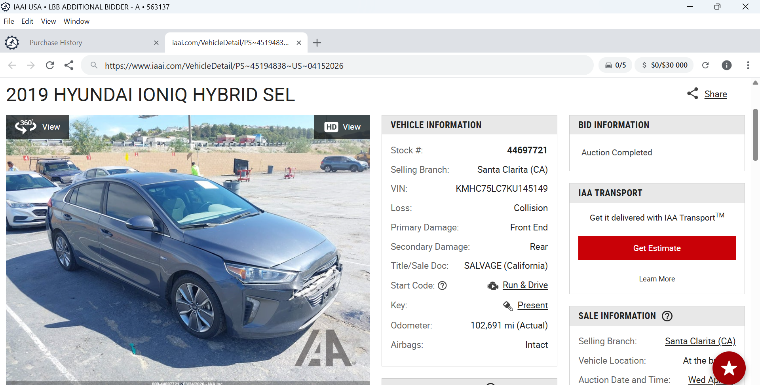The height and width of the screenshot is (385, 760).
Task: Close the iaai.com VehicleDetail tab
Action: (299, 43)
